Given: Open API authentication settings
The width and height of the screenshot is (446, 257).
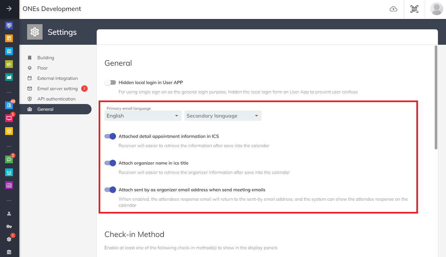Looking at the screenshot, I should [56, 99].
